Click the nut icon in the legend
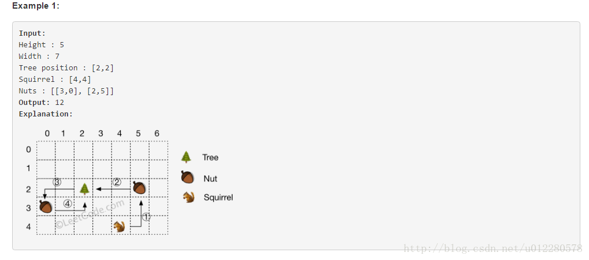Screen dimensions: 589x260 click(188, 177)
